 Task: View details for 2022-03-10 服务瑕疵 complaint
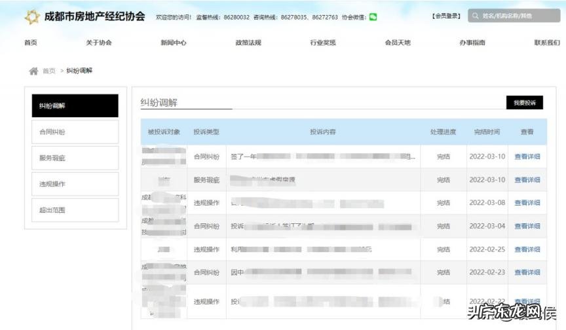point(527,179)
